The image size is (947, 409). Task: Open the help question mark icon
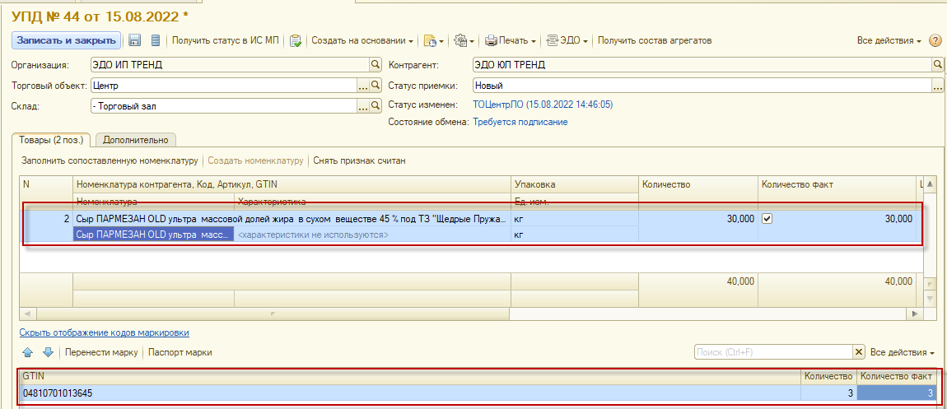[x=935, y=40]
